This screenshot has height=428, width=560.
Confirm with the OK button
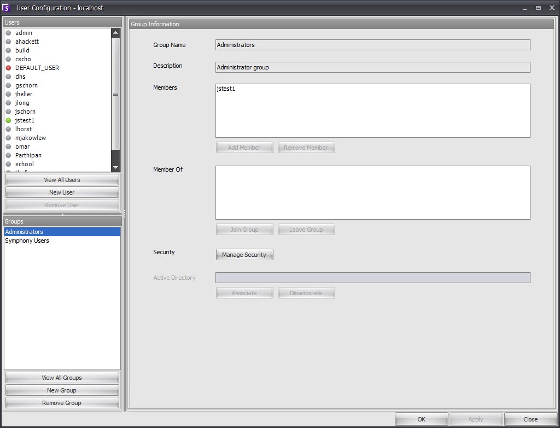[x=422, y=419]
